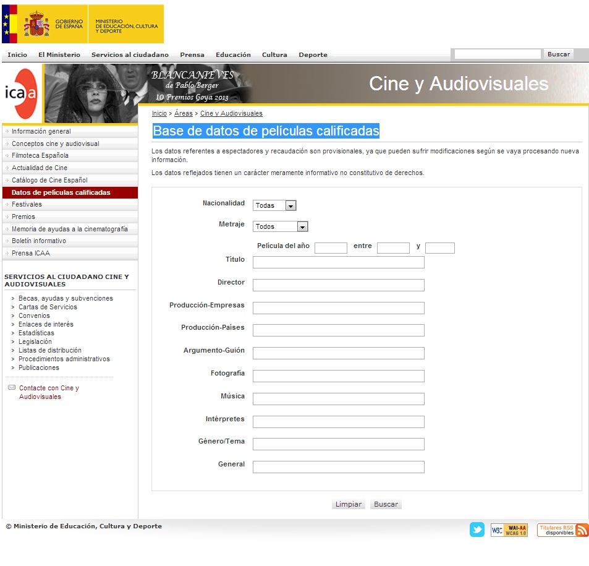Open the Twitter bird icon
The height and width of the screenshot is (566, 589).
coord(477,530)
